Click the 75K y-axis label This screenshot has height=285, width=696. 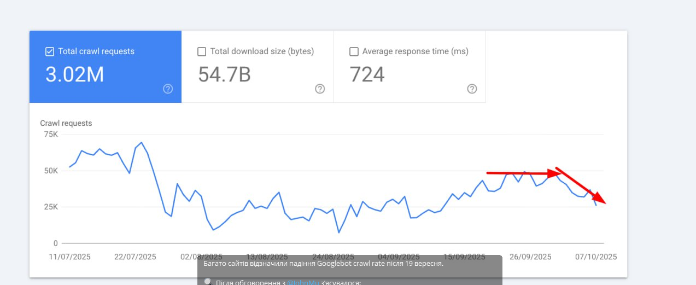(51, 135)
